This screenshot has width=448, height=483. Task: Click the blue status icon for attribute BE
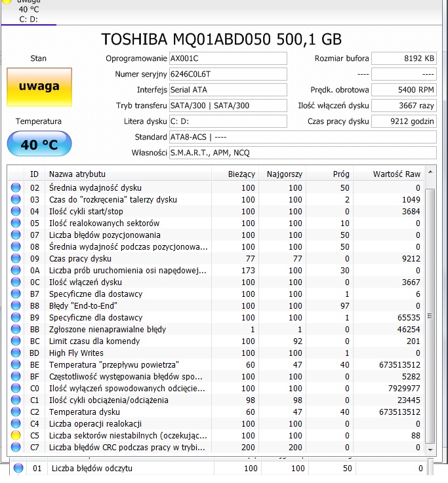point(16,365)
